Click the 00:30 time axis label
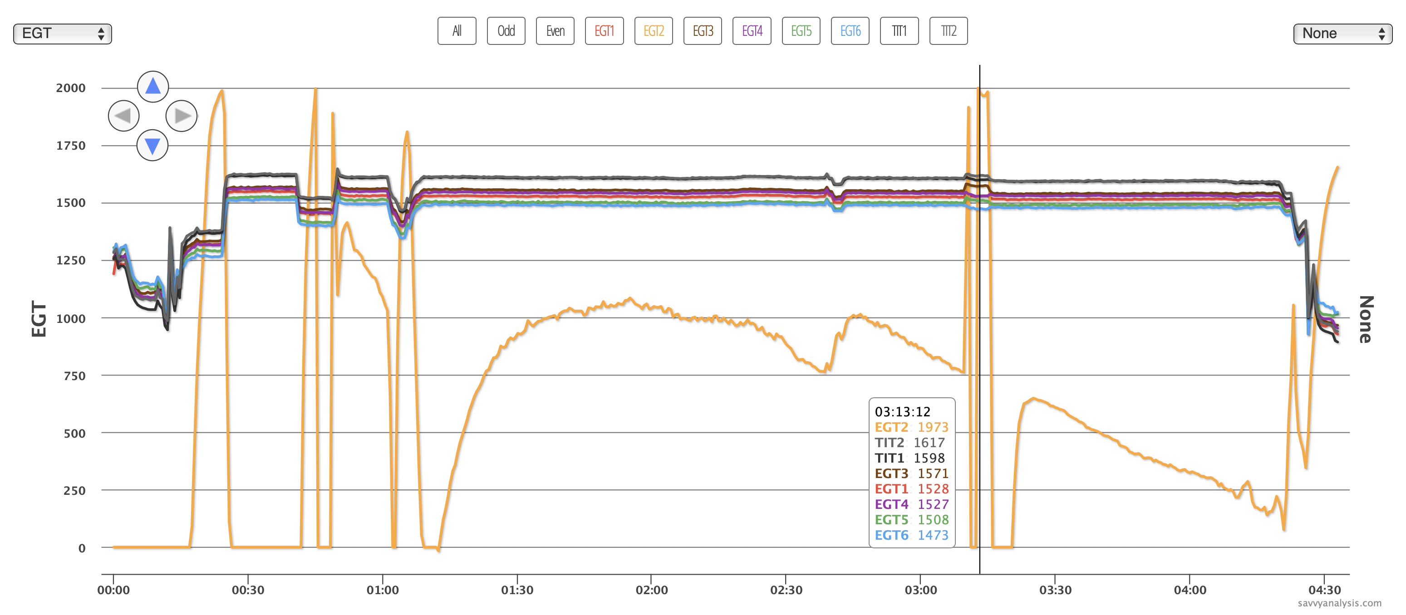This screenshot has height=615, width=1406. tap(248, 590)
